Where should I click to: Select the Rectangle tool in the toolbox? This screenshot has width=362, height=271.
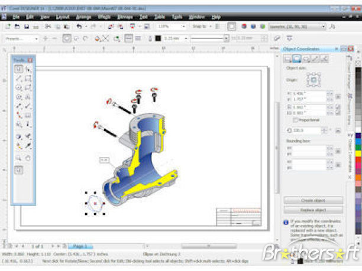[28, 79]
